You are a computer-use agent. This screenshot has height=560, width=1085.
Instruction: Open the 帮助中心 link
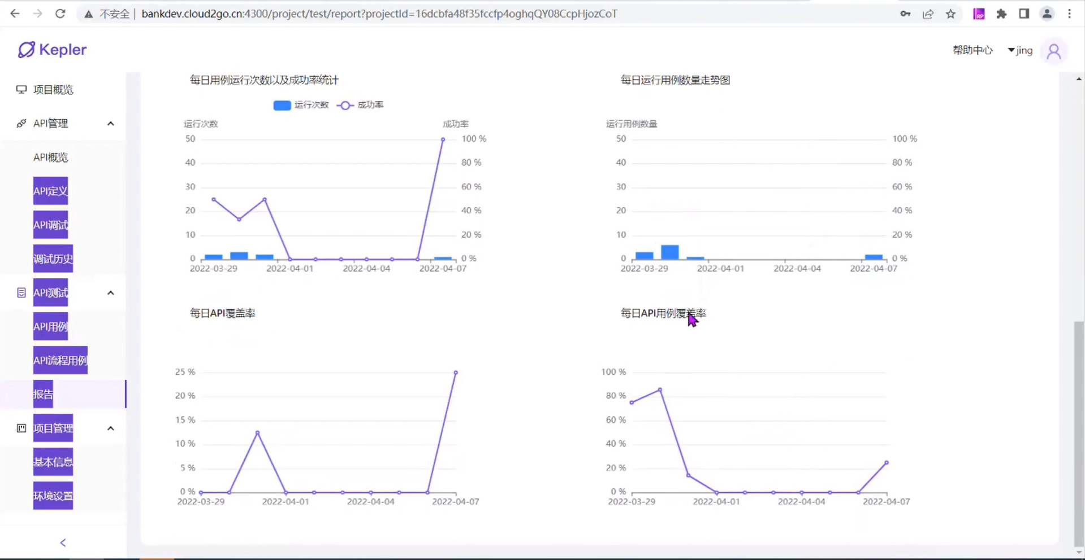click(x=972, y=50)
